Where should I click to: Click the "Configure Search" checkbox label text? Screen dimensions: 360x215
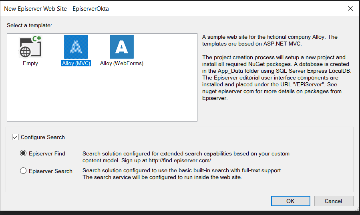42,137
